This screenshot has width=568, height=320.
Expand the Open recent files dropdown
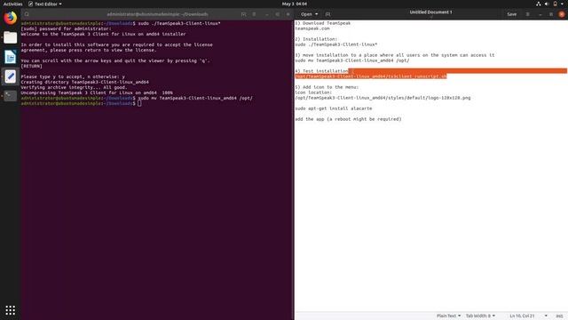point(317,14)
